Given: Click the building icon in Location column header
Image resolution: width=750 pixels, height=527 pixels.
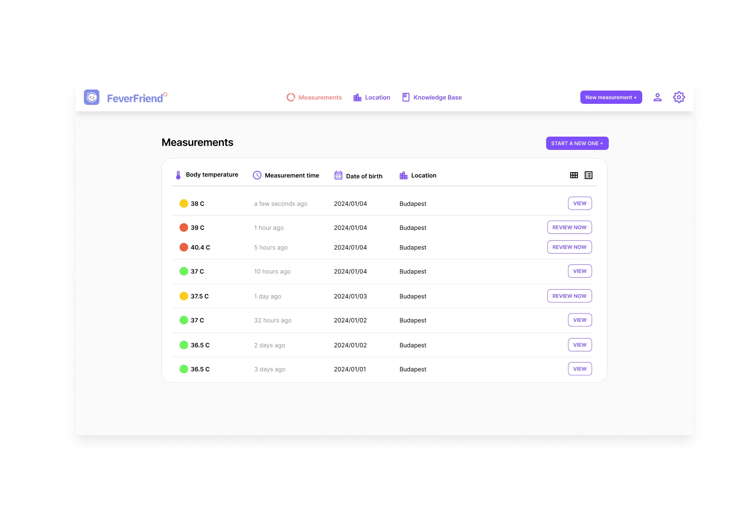Looking at the screenshot, I should point(404,175).
